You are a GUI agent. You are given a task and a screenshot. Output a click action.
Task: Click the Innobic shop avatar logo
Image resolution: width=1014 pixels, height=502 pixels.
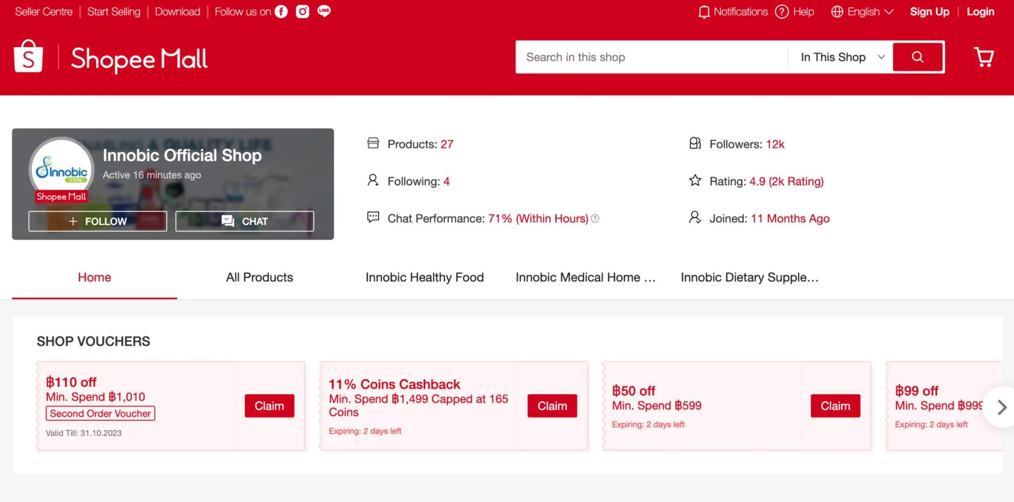pyautogui.click(x=61, y=169)
